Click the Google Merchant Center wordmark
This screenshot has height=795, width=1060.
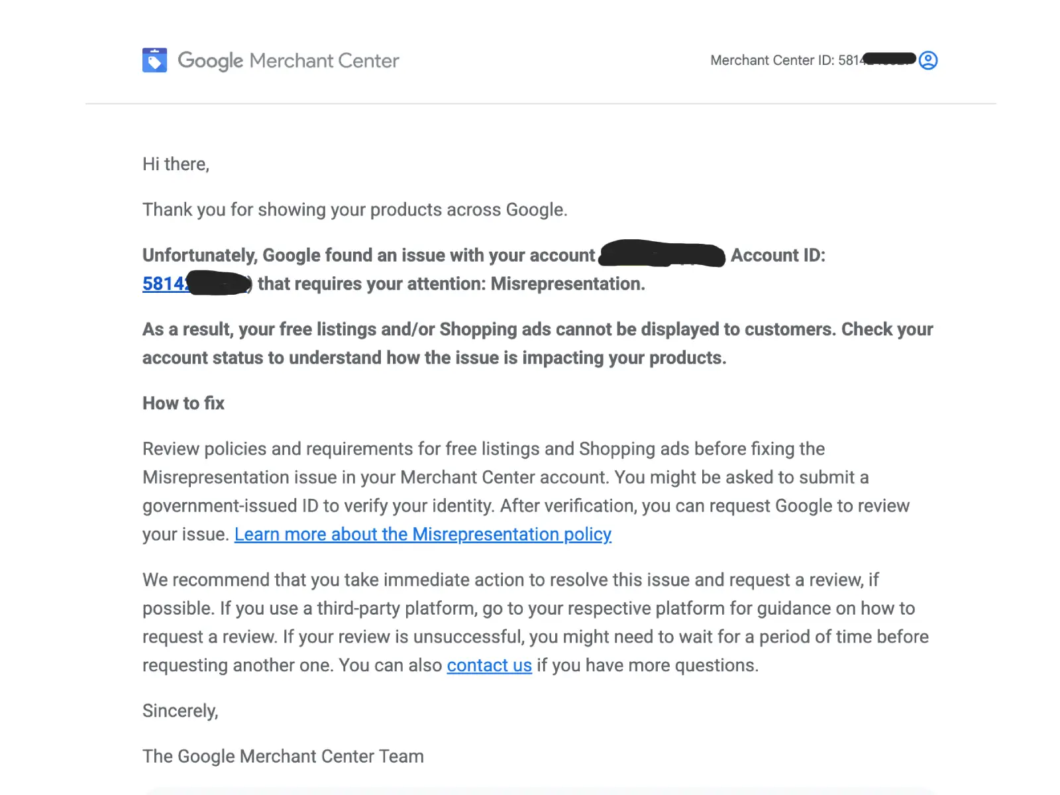(288, 60)
